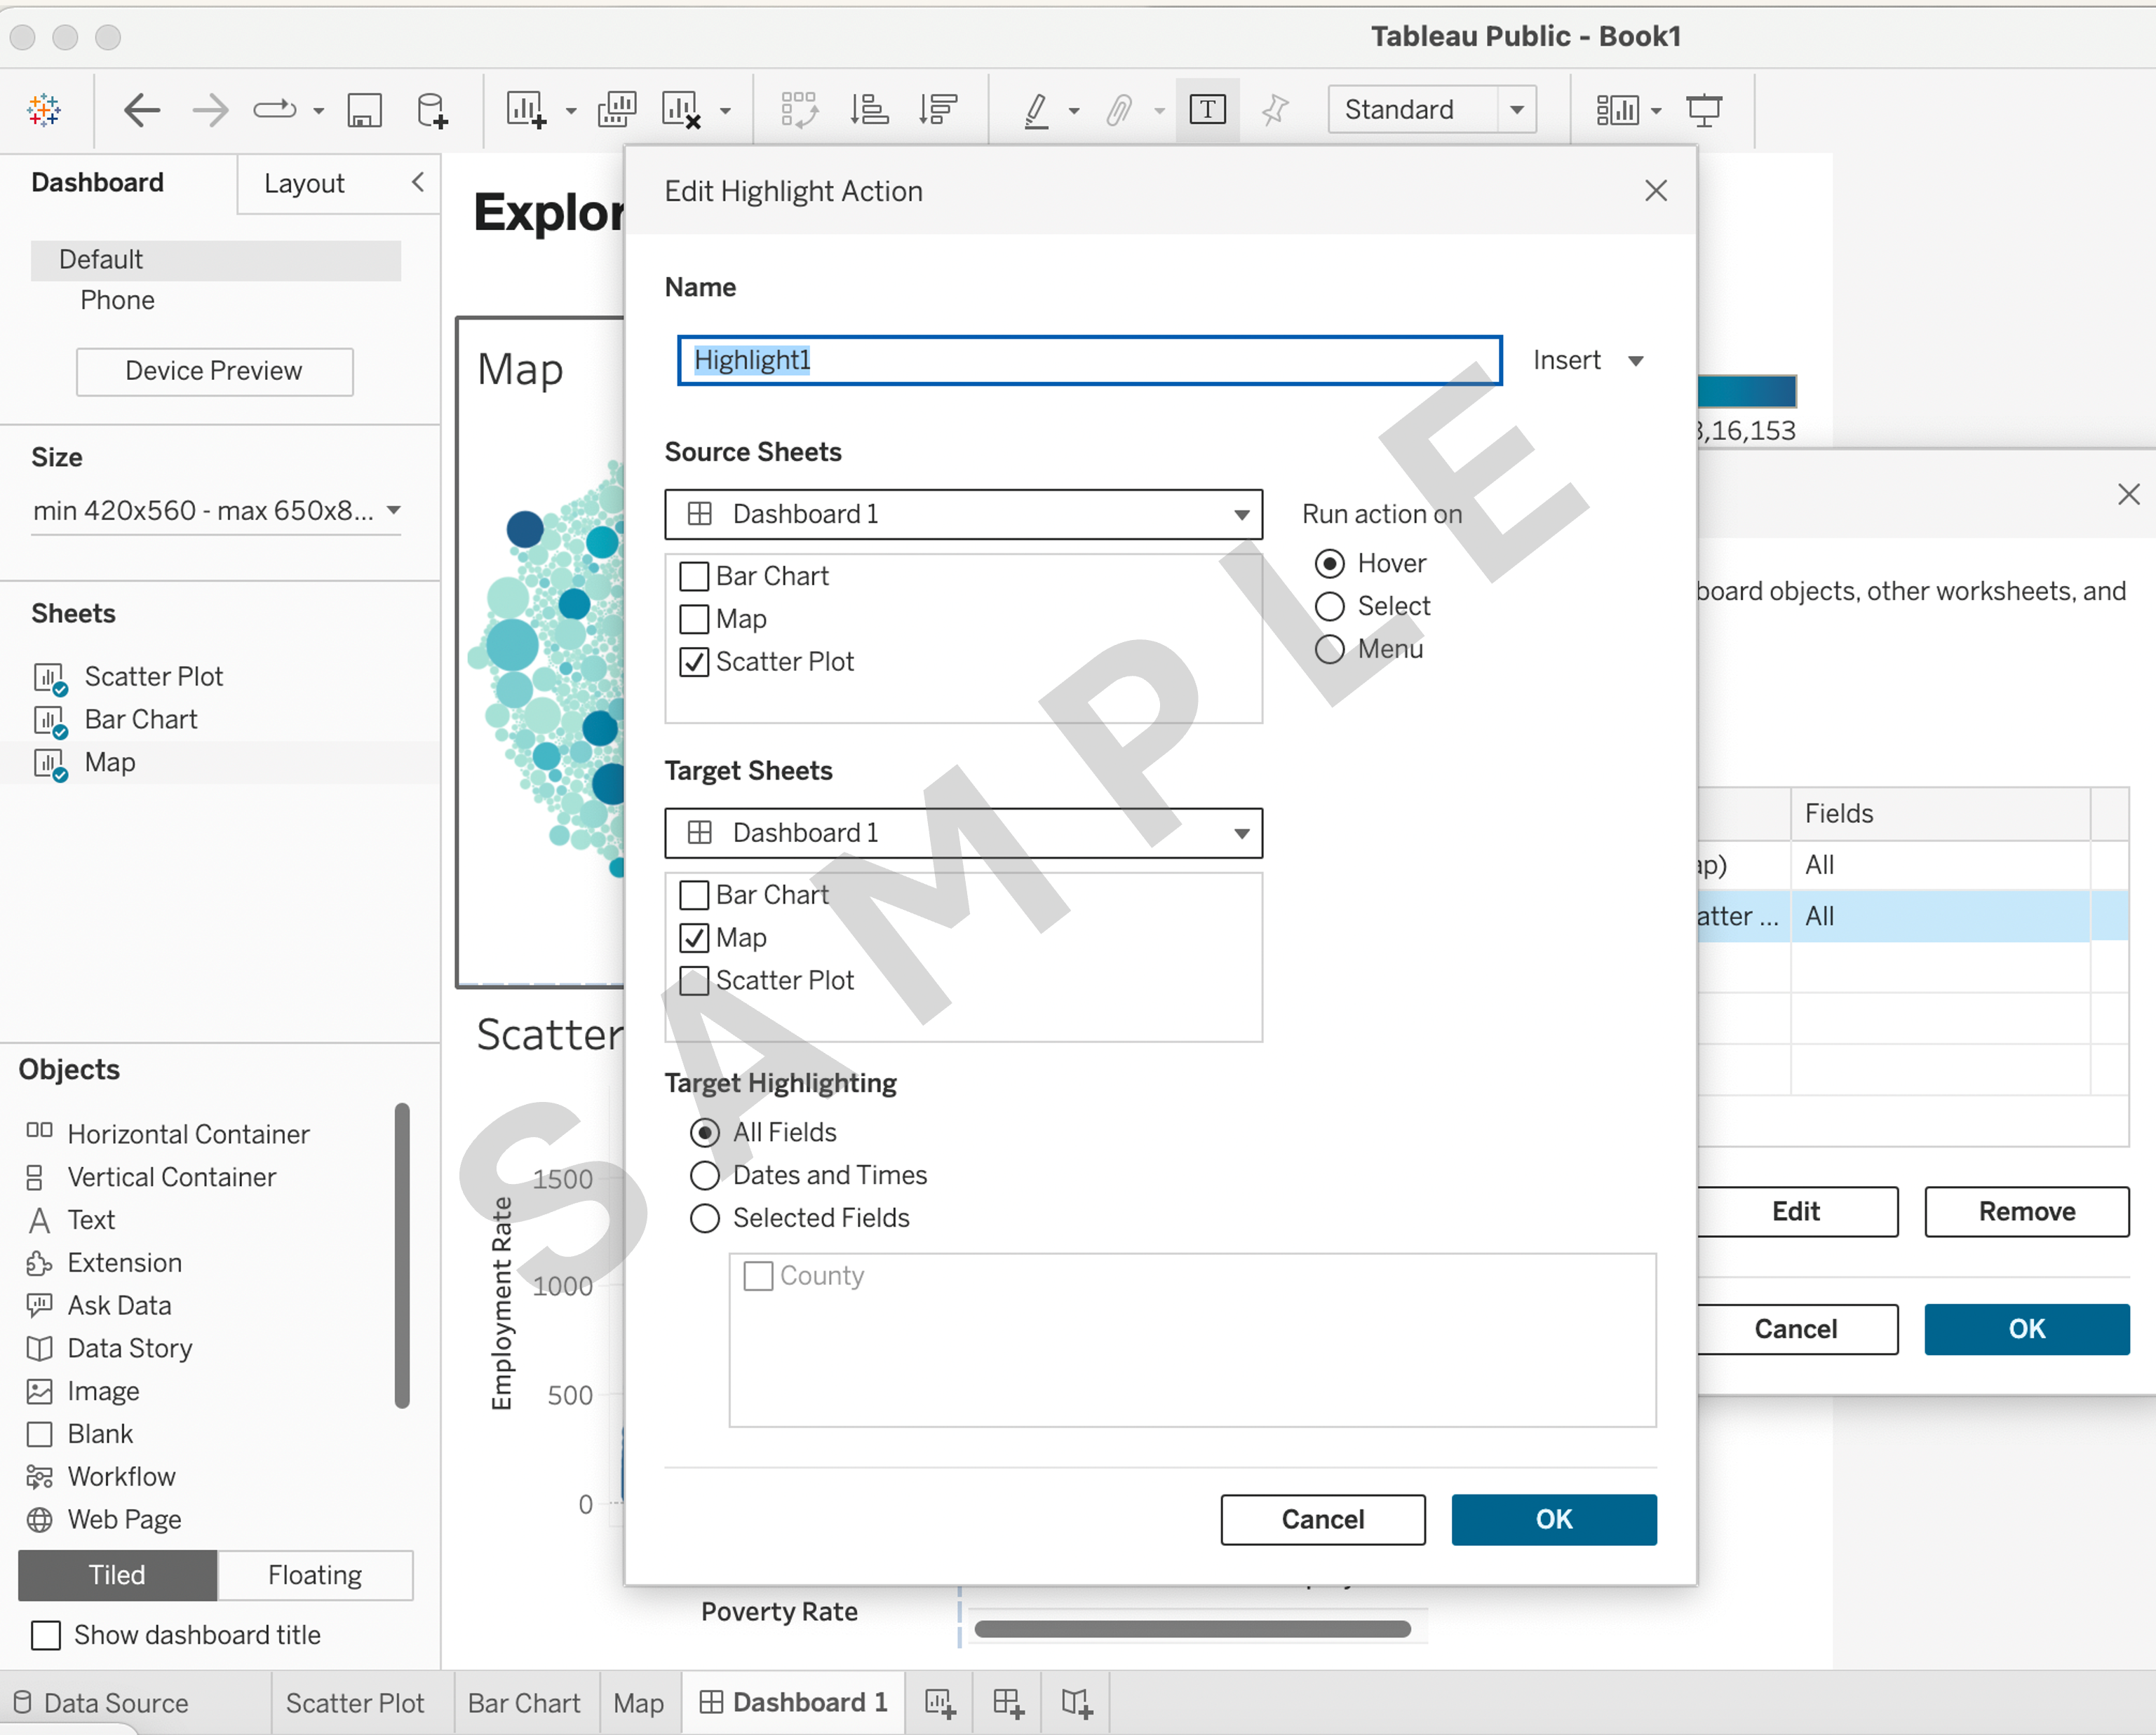
Task: Open the Scatter Plot sheet tab
Action: click(x=355, y=1702)
